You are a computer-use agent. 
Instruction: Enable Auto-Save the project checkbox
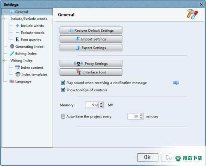point(63,116)
